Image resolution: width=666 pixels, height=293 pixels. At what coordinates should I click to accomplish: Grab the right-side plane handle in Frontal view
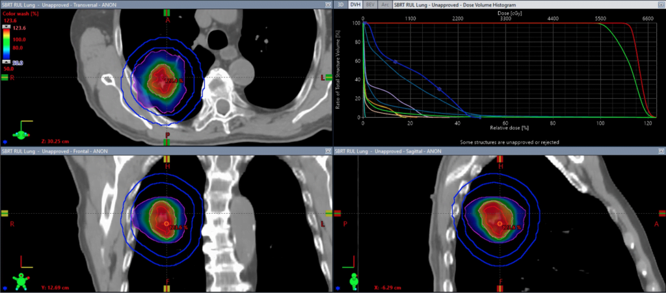pos(5,213)
